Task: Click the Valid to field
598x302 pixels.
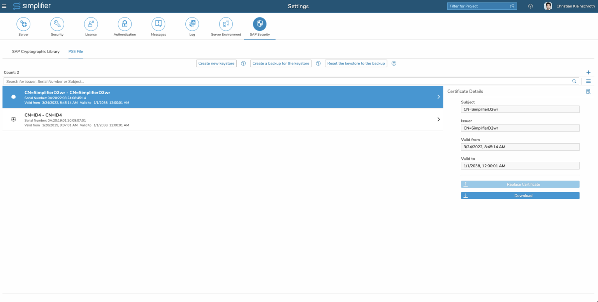Action: (x=520, y=166)
